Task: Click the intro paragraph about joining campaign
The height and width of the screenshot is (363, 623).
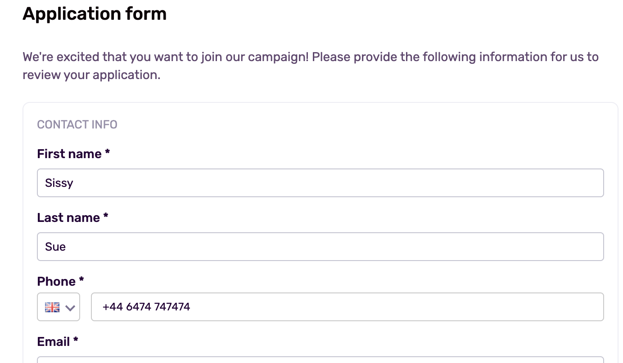Action: pos(311,66)
